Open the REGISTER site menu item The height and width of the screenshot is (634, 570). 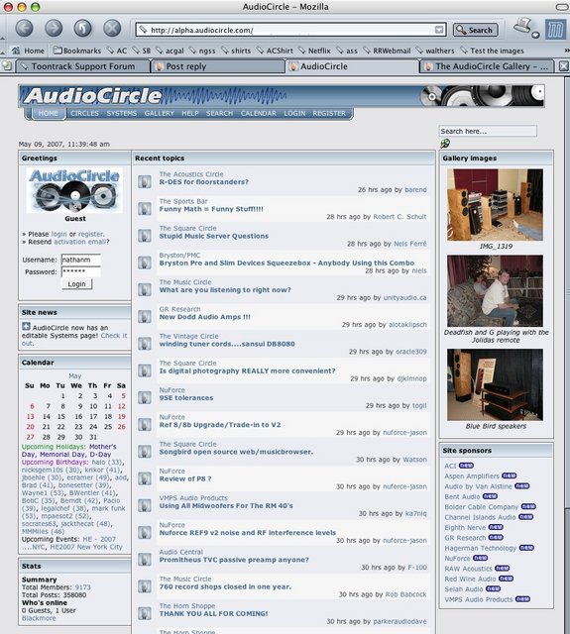pyautogui.click(x=329, y=113)
